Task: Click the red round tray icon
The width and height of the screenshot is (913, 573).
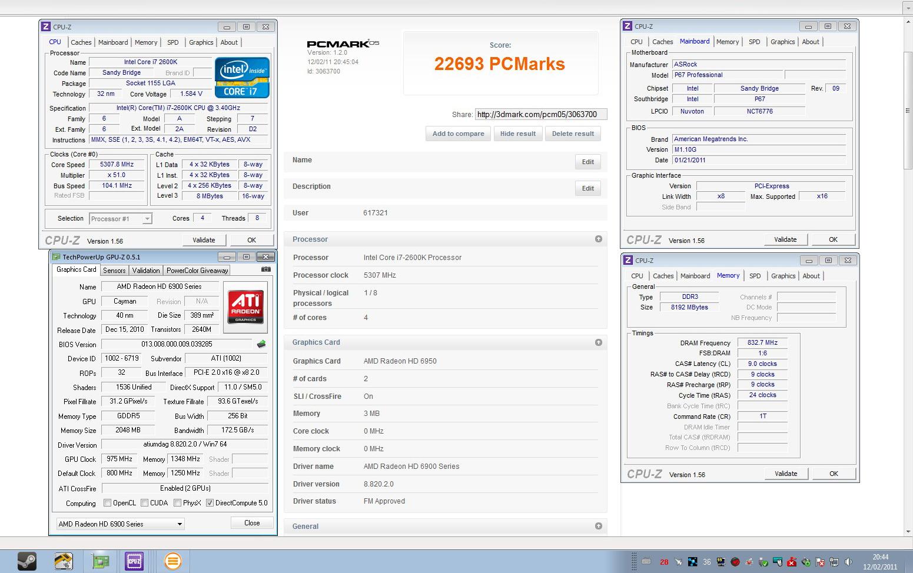Action: click(x=735, y=562)
